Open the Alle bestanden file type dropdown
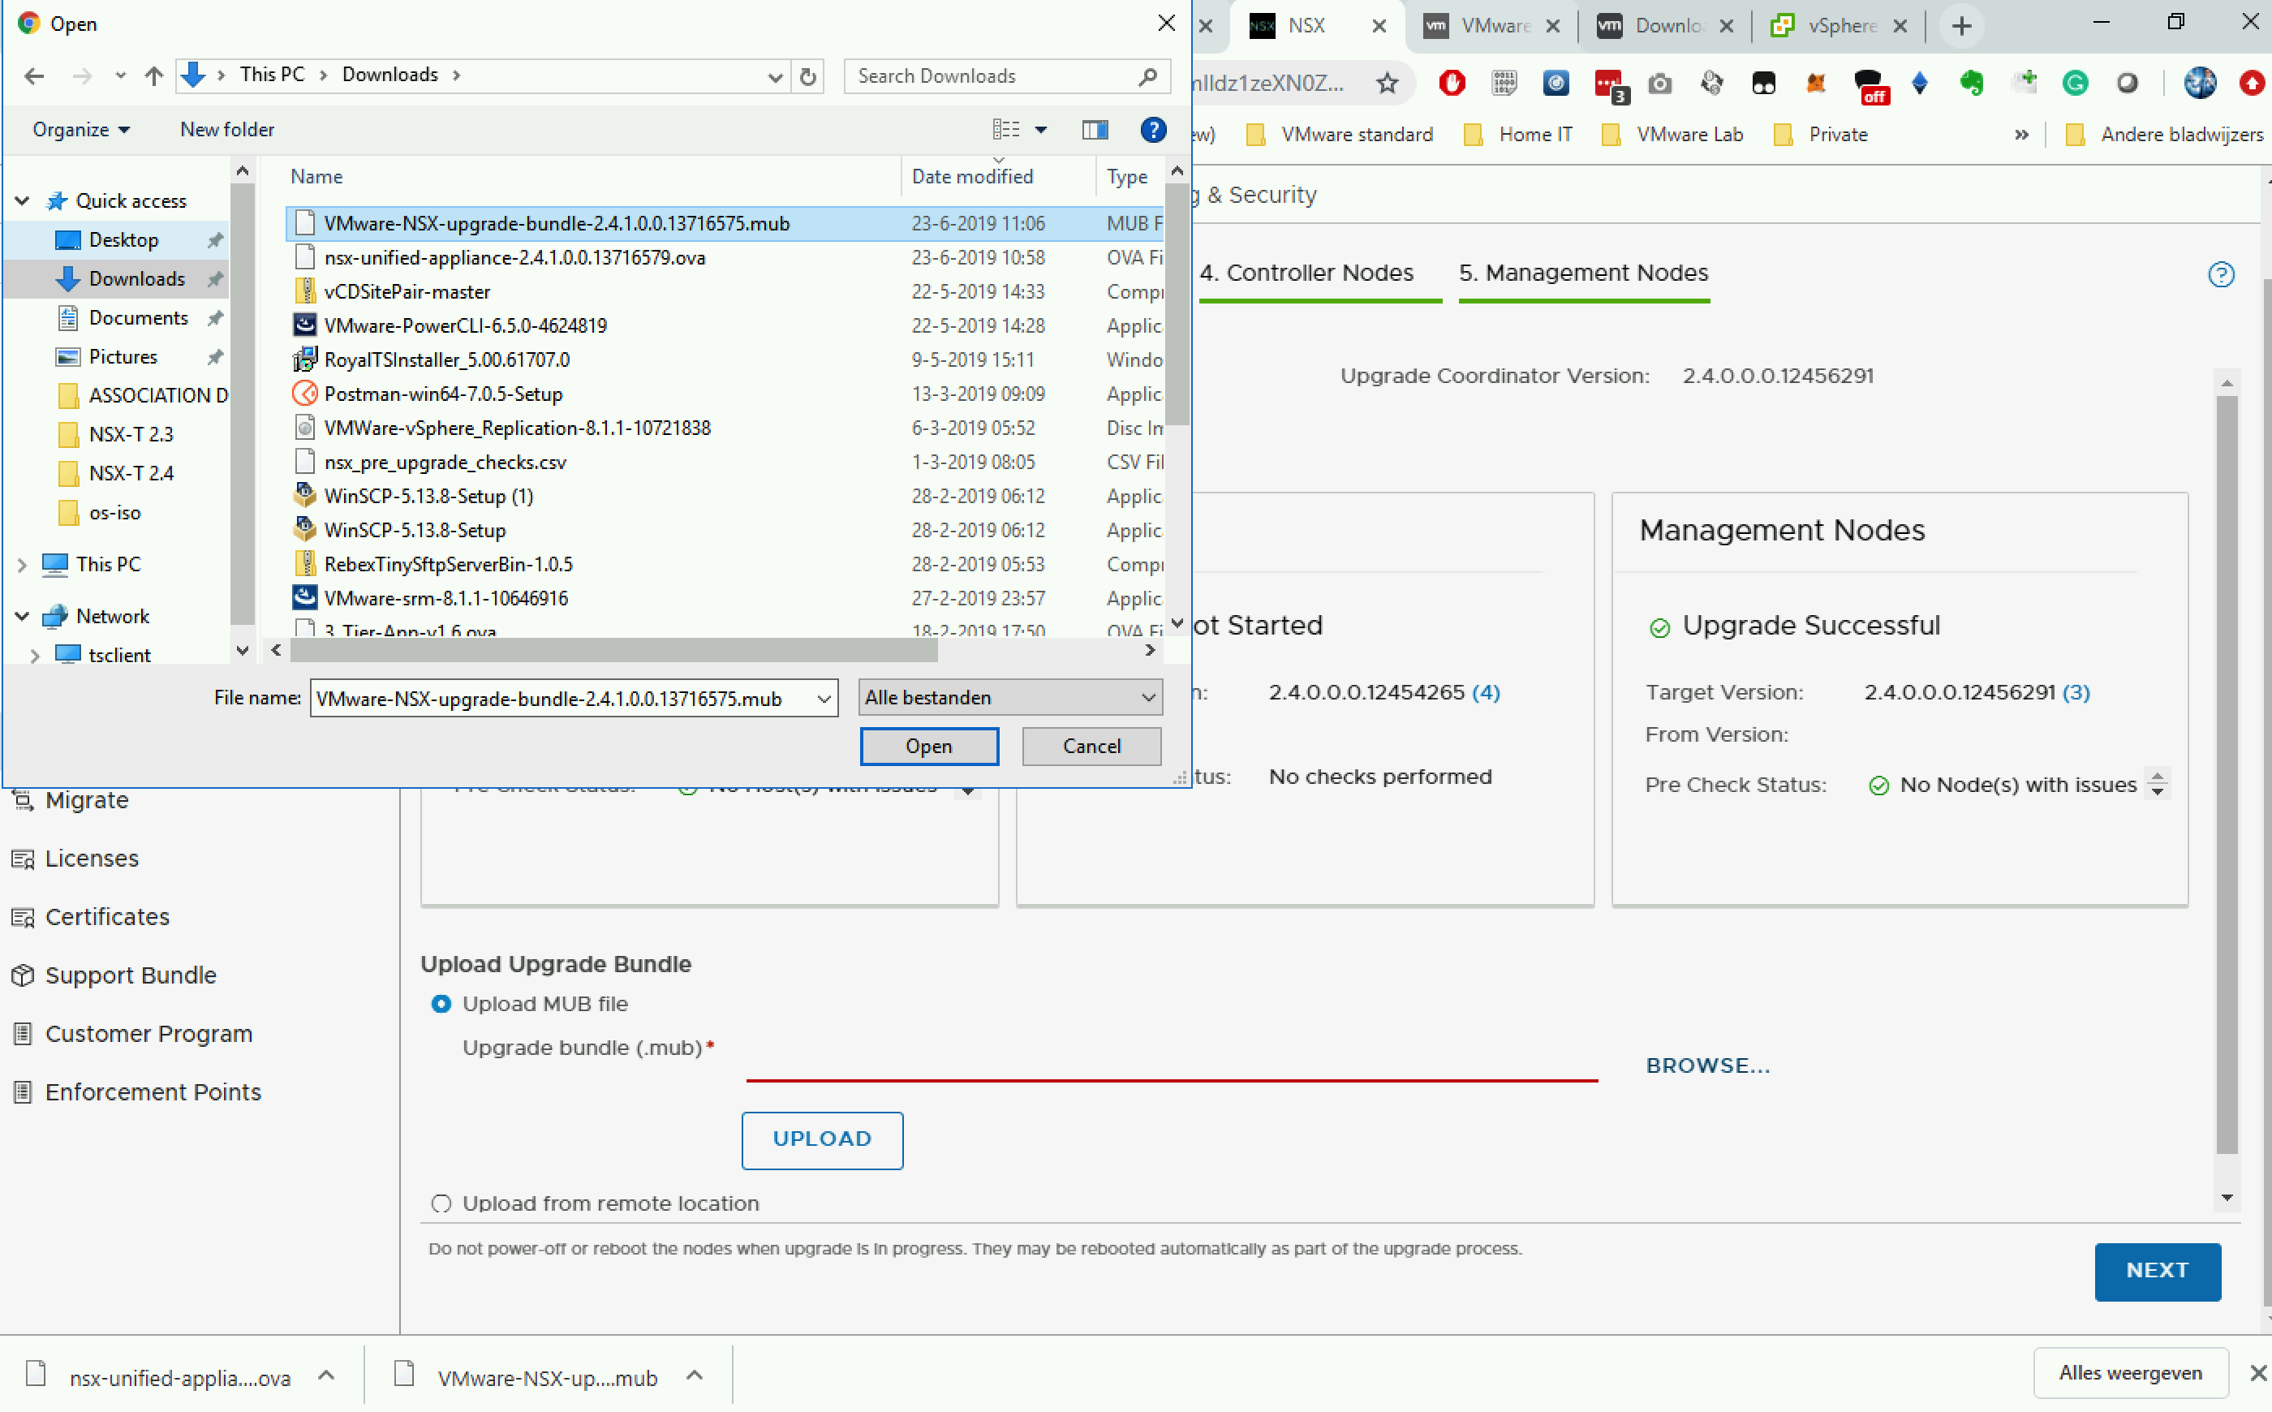The image size is (2272, 1412). point(1009,698)
